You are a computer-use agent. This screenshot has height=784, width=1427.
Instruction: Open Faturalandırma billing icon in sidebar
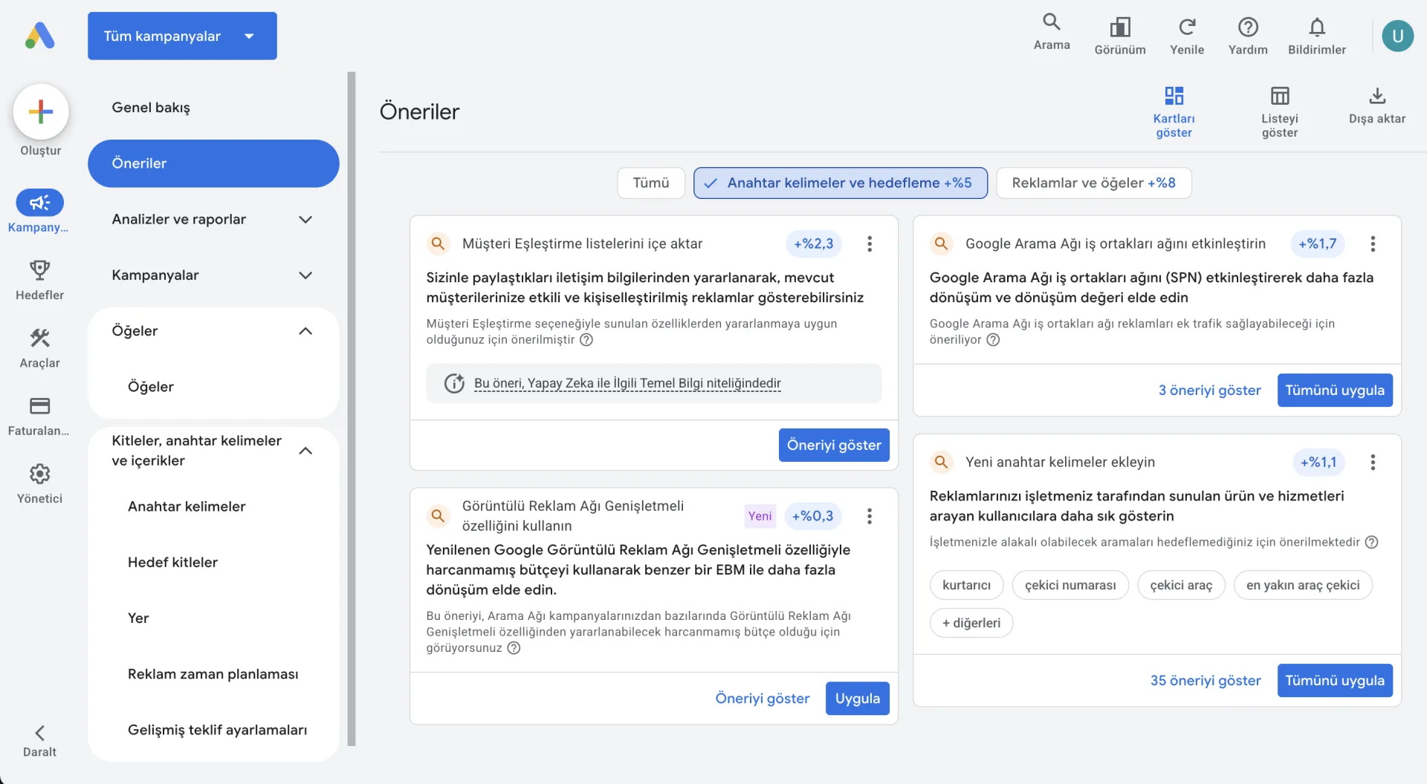coord(39,406)
